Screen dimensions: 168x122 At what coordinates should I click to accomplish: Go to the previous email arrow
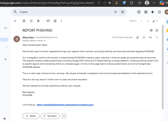pyautogui.click(x=141, y=21)
